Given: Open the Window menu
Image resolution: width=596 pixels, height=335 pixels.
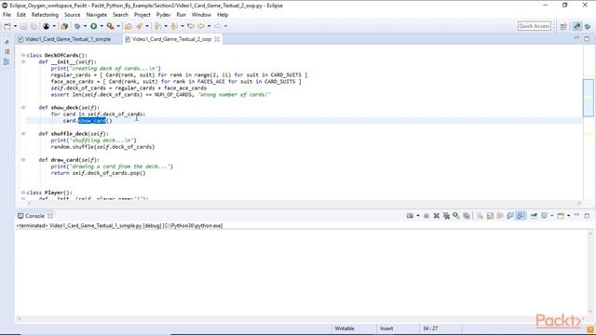Looking at the screenshot, I should (201, 15).
